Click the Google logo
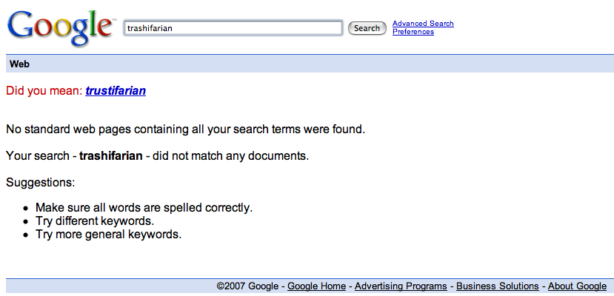 tap(61, 27)
